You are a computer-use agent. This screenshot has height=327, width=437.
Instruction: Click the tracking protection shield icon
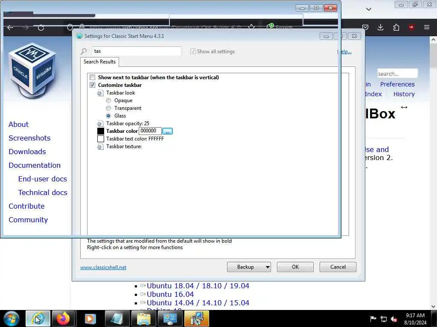70,28
